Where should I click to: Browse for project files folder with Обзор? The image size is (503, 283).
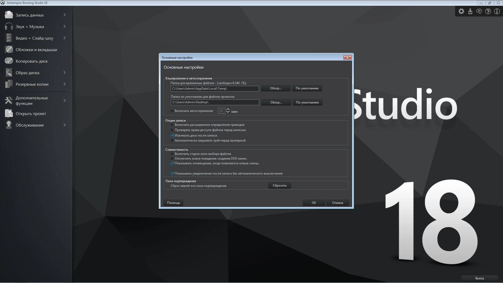point(276,102)
